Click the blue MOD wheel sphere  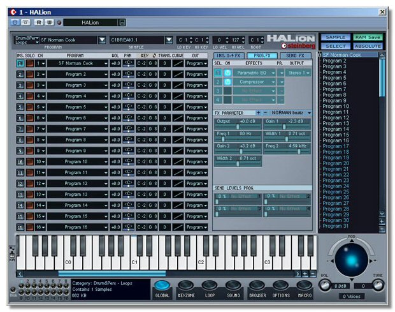[352, 260]
